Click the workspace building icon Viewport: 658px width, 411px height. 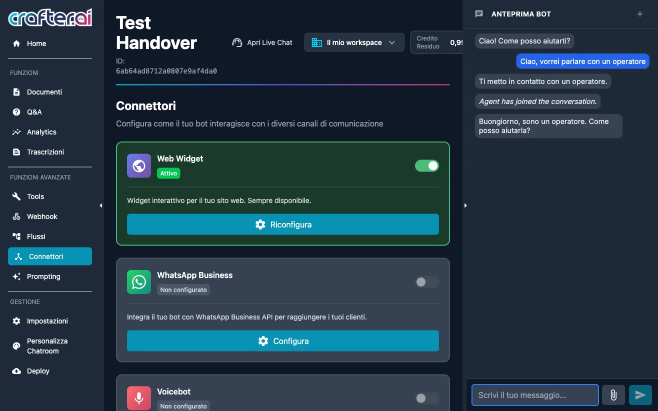316,42
